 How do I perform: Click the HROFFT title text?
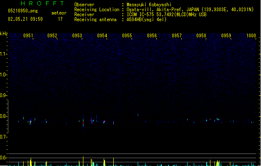click(42, 3)
